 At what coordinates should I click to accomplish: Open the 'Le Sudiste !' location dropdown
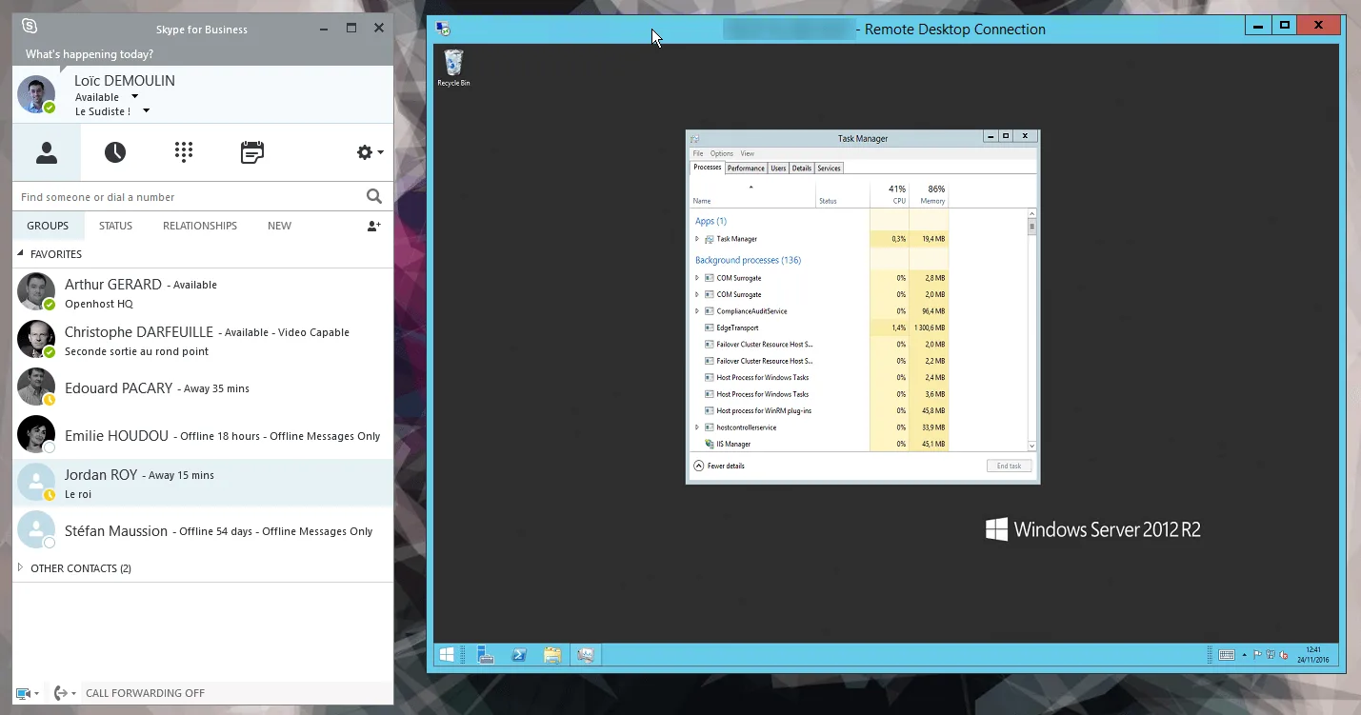[146, 110]
